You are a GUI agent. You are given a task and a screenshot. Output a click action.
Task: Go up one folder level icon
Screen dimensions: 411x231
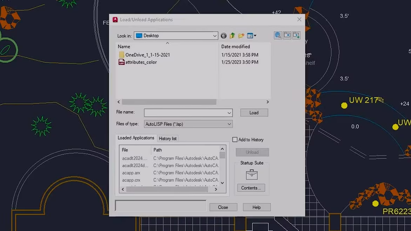[232, 36]
